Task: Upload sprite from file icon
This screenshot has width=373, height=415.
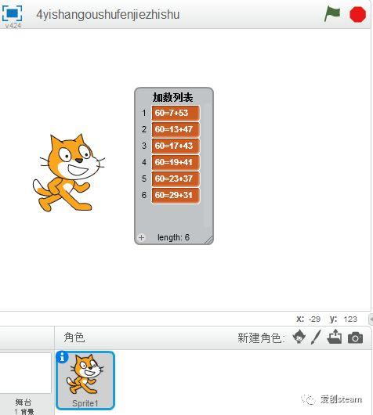Action: (x=335, y=337)
